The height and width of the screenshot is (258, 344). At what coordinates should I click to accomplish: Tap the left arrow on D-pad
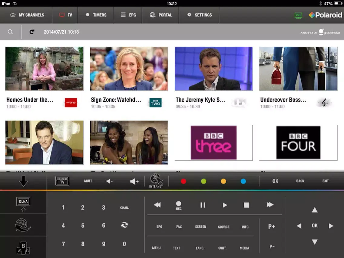(299, 226)
